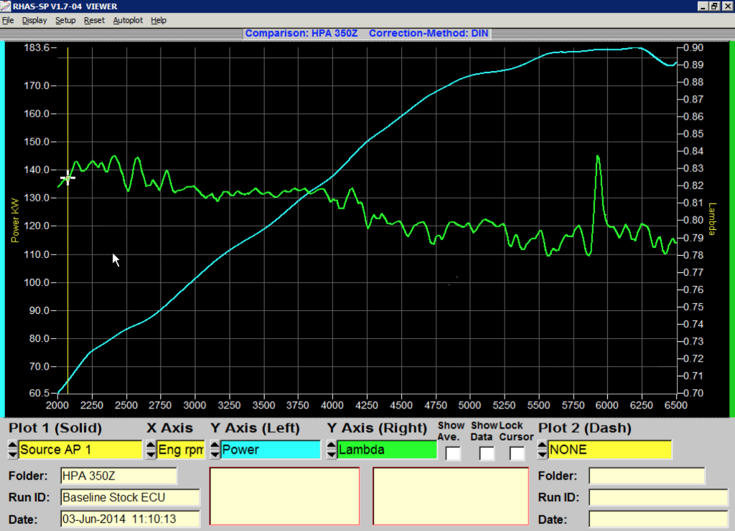
Task: Open the Display menu
Action: 34,20
